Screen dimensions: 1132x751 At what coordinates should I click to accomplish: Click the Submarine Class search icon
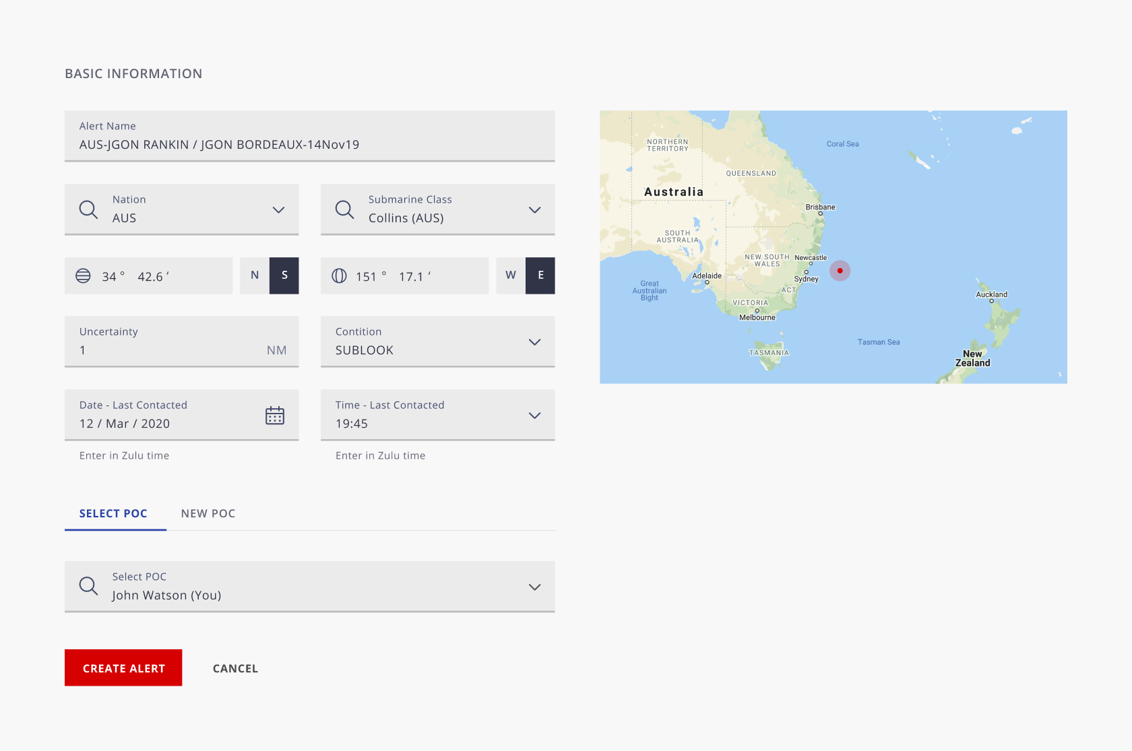[x=344, y=209]
